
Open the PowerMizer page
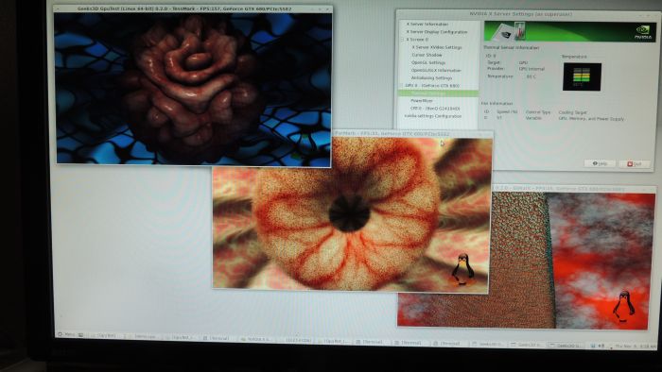pyautogui.click(x=422, y=101)
